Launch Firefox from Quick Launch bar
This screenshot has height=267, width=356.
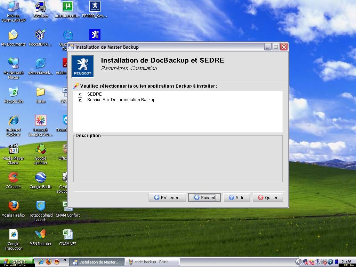tap(49, 262)
